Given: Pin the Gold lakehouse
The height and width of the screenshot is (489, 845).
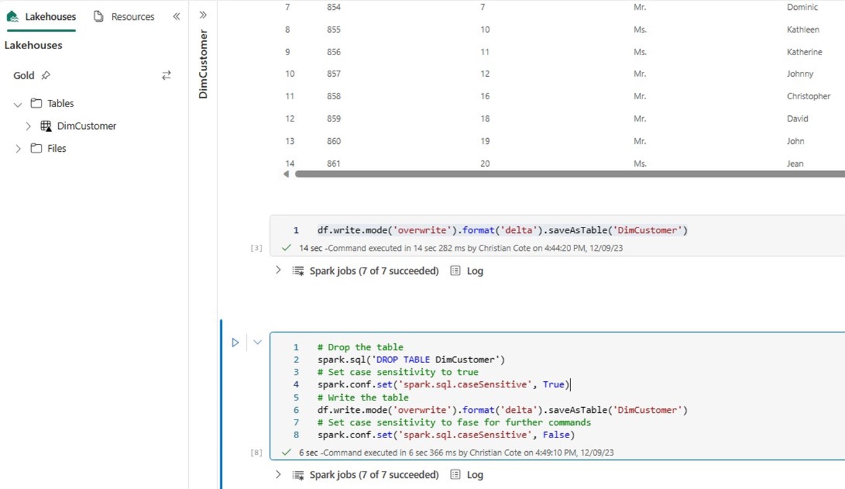Looking at the screenshot, I should tap(46, 76).
